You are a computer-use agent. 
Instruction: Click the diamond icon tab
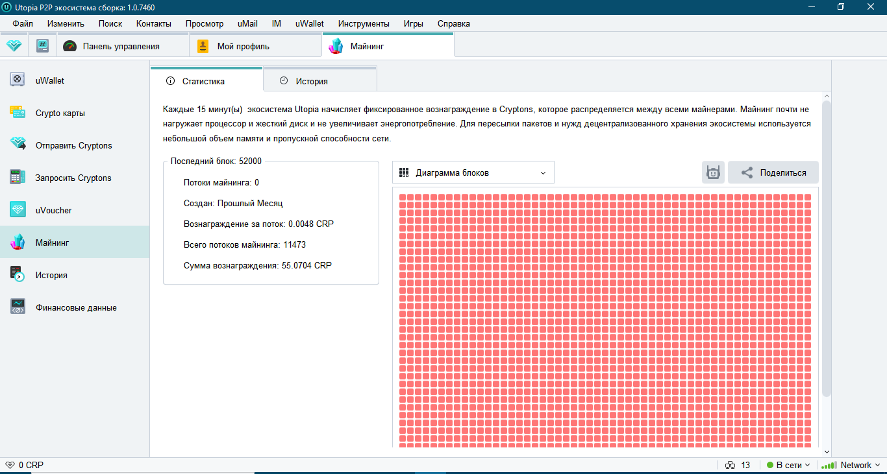click(14, 46)
